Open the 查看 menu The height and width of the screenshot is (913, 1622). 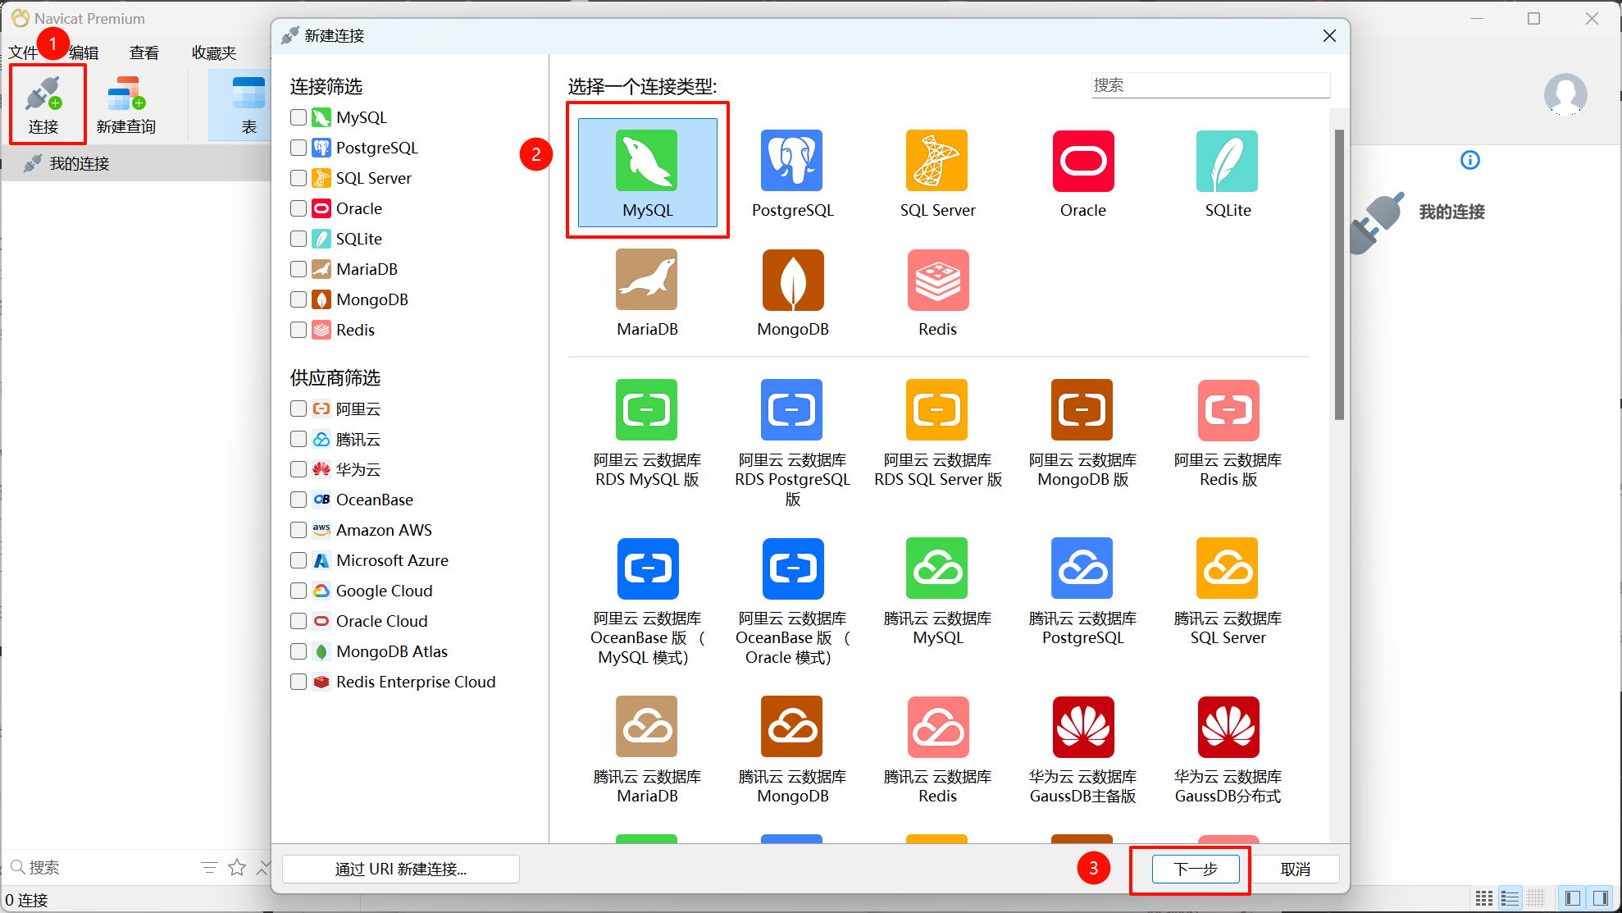point(144,53)
